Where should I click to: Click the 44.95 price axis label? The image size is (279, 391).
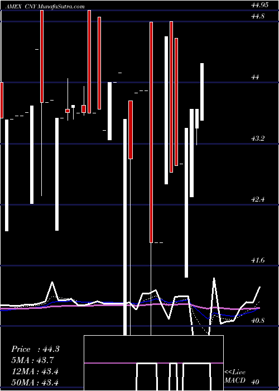coord(260,4)
